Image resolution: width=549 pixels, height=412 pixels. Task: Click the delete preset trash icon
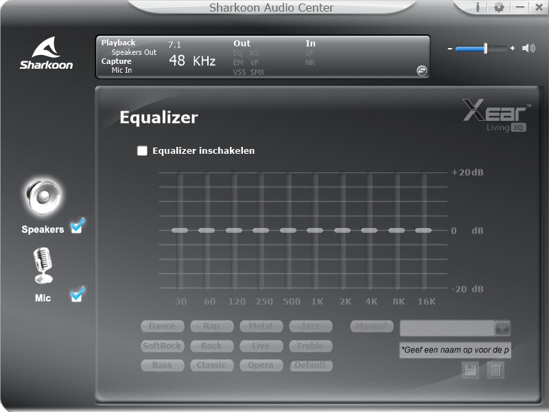point(495,371)
